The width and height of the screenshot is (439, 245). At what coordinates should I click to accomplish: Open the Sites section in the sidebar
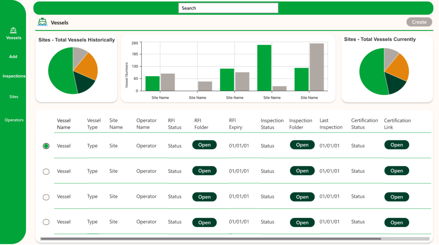(x=14, y=96)
